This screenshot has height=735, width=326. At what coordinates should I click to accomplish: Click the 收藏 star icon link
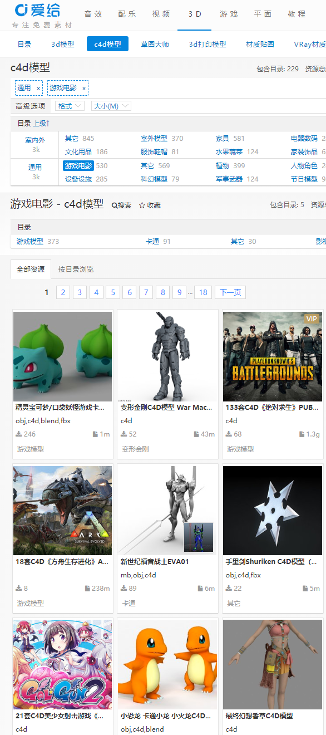(x=150, y=205)
